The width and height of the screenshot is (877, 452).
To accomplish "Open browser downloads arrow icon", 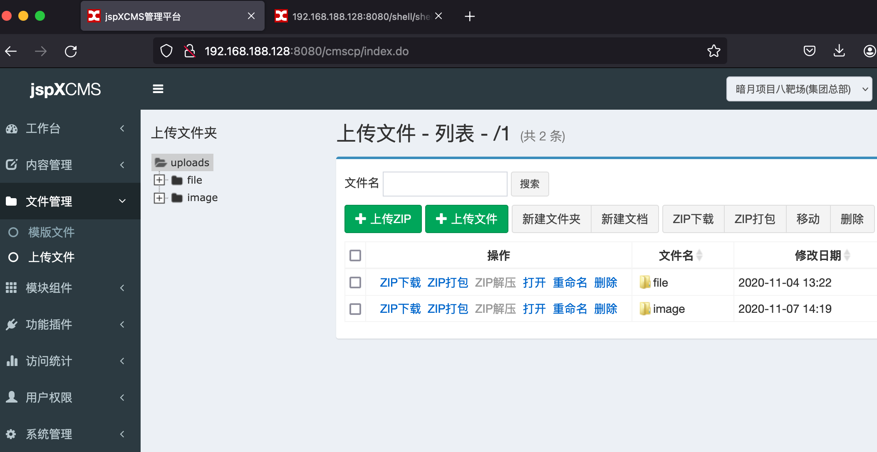I will pos(839,51).
